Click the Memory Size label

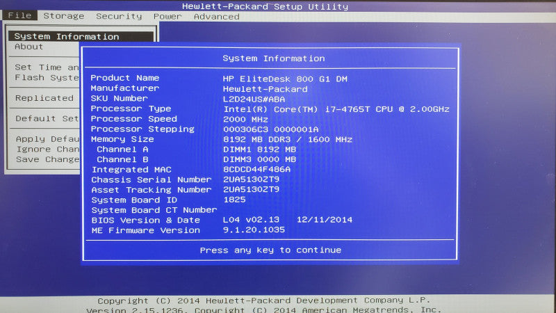[122, 139]
